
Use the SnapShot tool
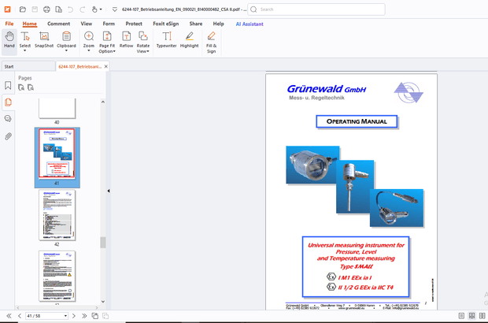(x=44, y=40)
